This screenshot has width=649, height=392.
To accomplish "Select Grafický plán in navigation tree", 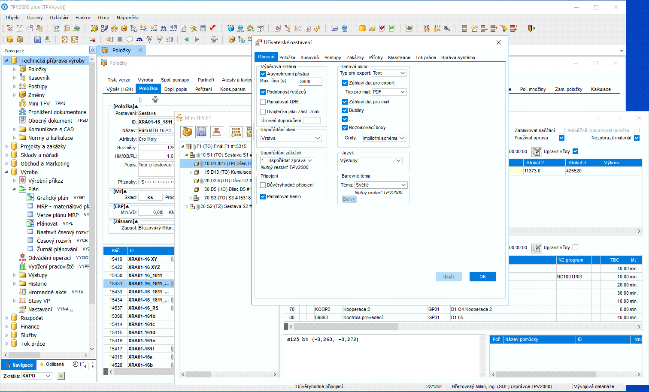I will pos(52,198).
